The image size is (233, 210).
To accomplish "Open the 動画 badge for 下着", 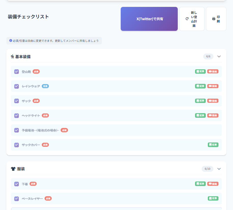I will (213, 184).
